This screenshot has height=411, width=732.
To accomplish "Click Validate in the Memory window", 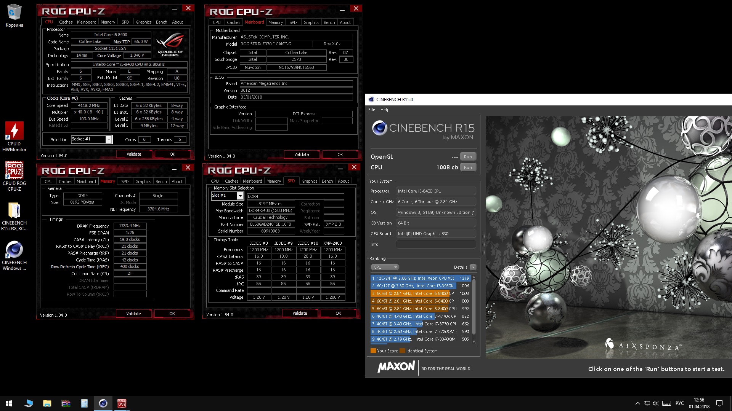I will 133,314.
